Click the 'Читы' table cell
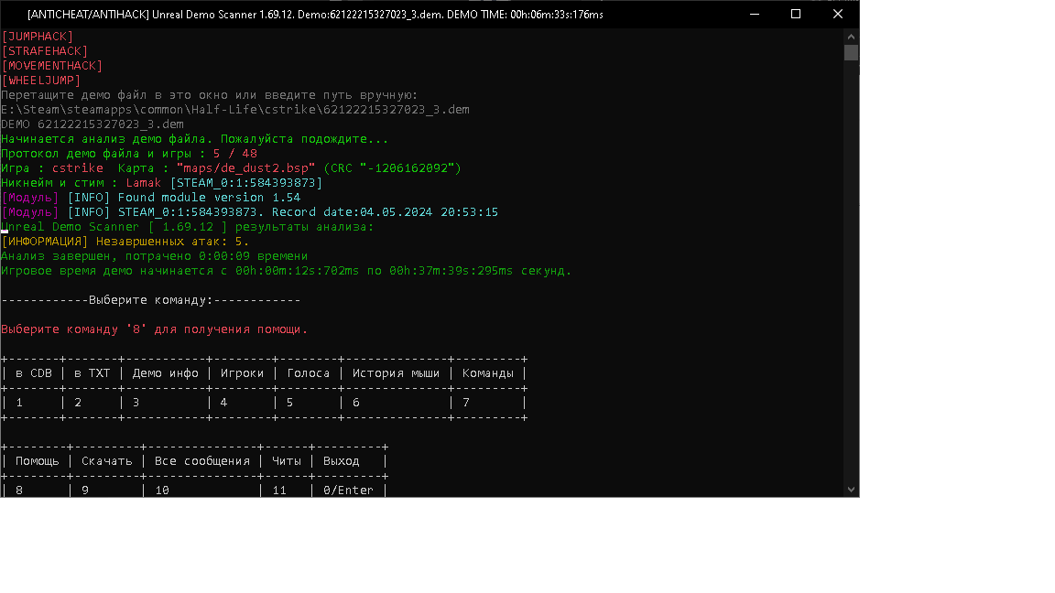 click(x=287, y=461)
